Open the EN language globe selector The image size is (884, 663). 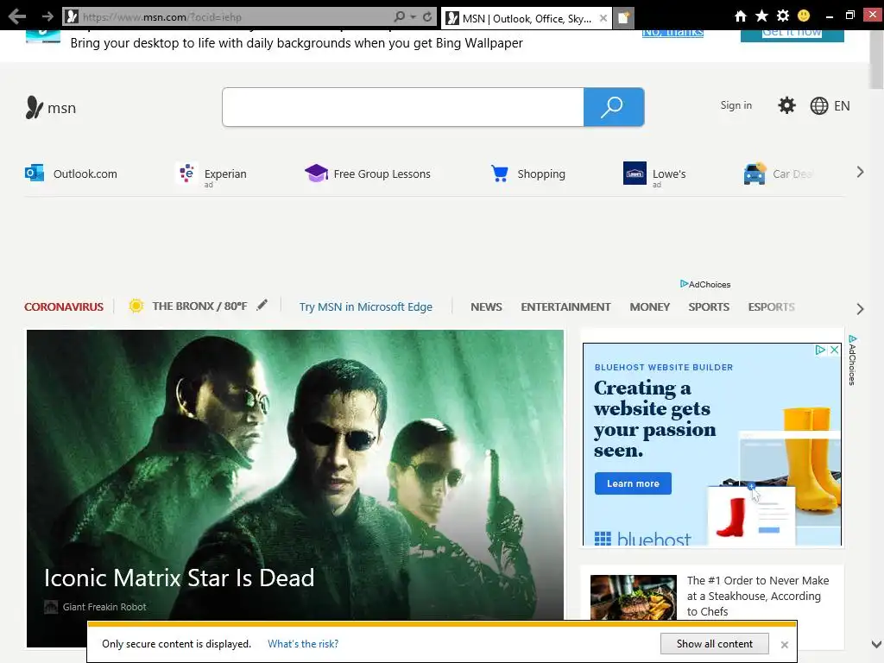pos(830,106)
